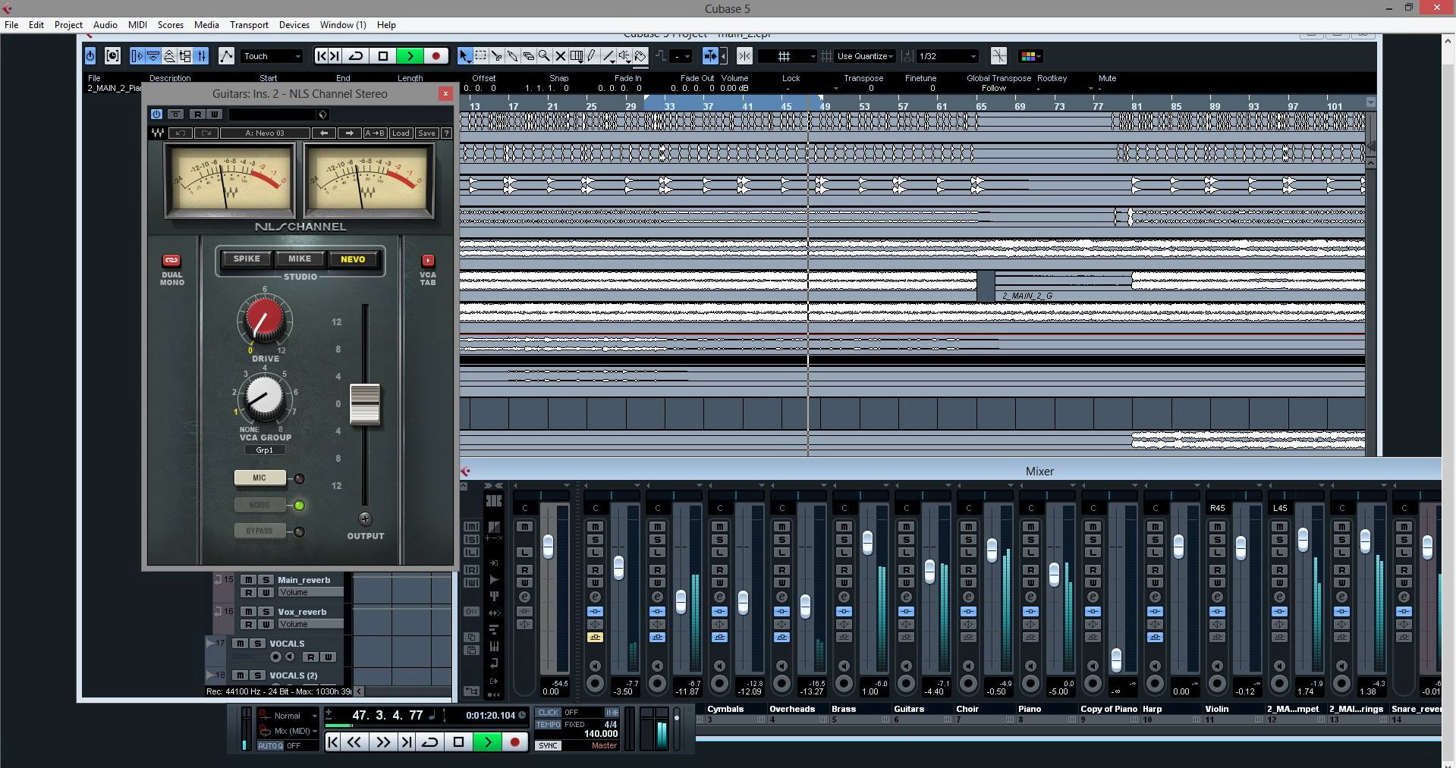Click the A: Nevo 03 preset name field
The image size is (1456, 768).
265,133
